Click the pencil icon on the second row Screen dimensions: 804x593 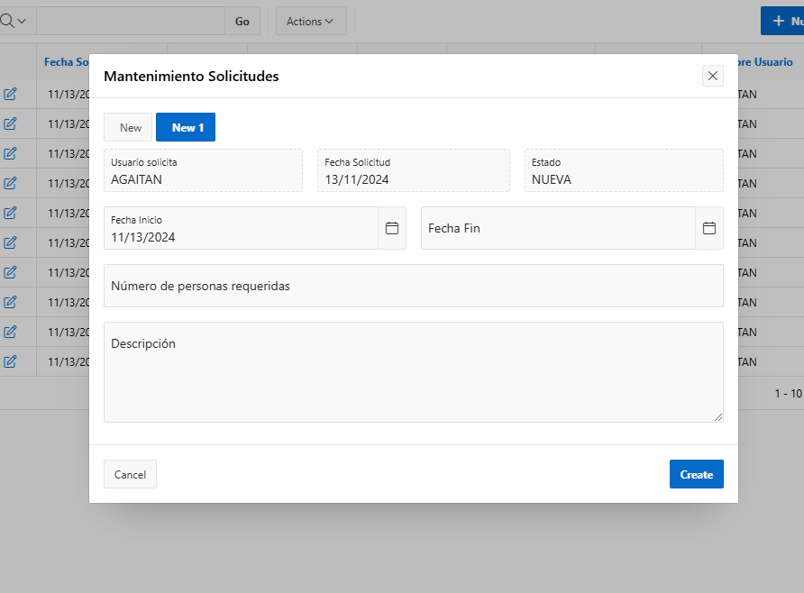12,123
